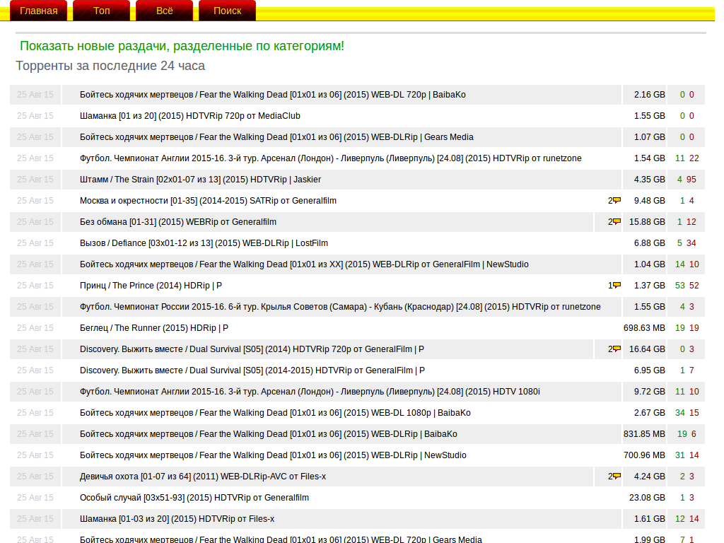Image resolution: width=724 pixels, height=543 pixels.
Task: Open Арсенал - Ливерпуль HDTVRip от runetzone
Action: (331, 158)
